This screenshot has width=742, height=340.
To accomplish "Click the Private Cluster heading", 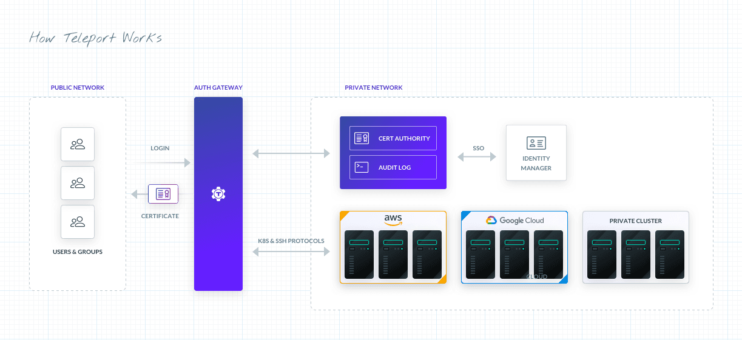I will click(635, 221).
